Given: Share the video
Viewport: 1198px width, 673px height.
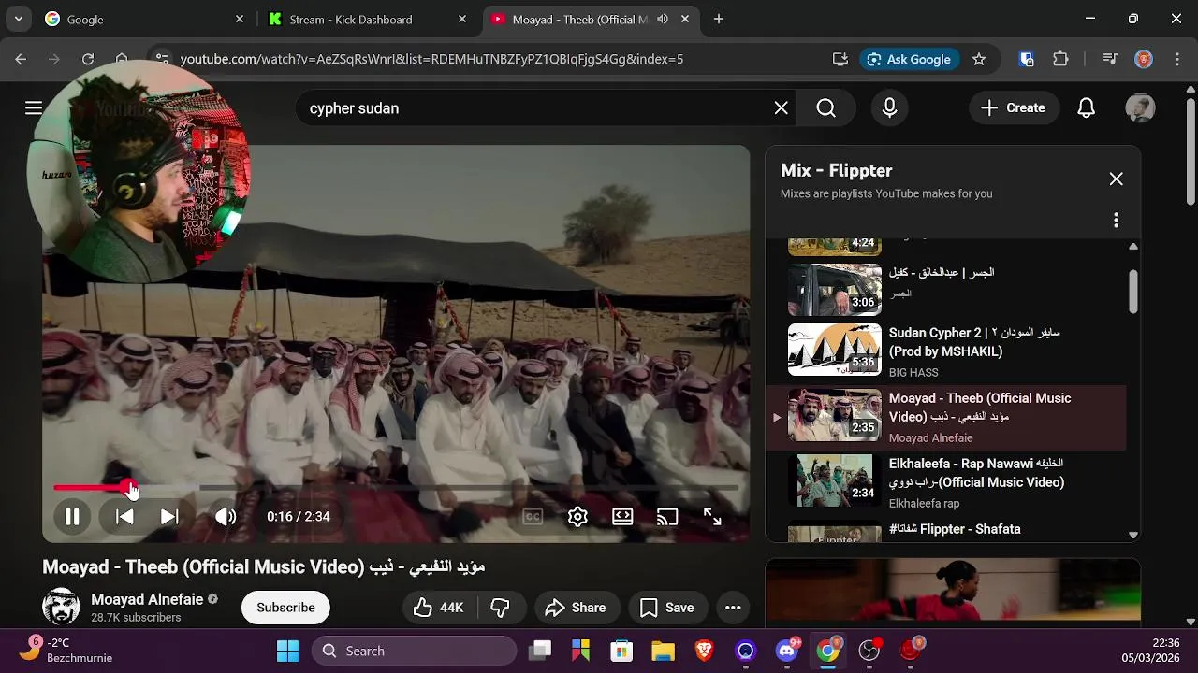Looking at the screenshot, I should (x=577, y=608).
